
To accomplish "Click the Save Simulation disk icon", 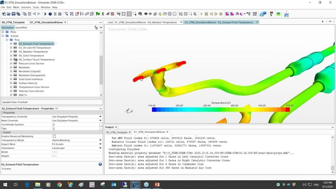I will (x=13, y=14).
